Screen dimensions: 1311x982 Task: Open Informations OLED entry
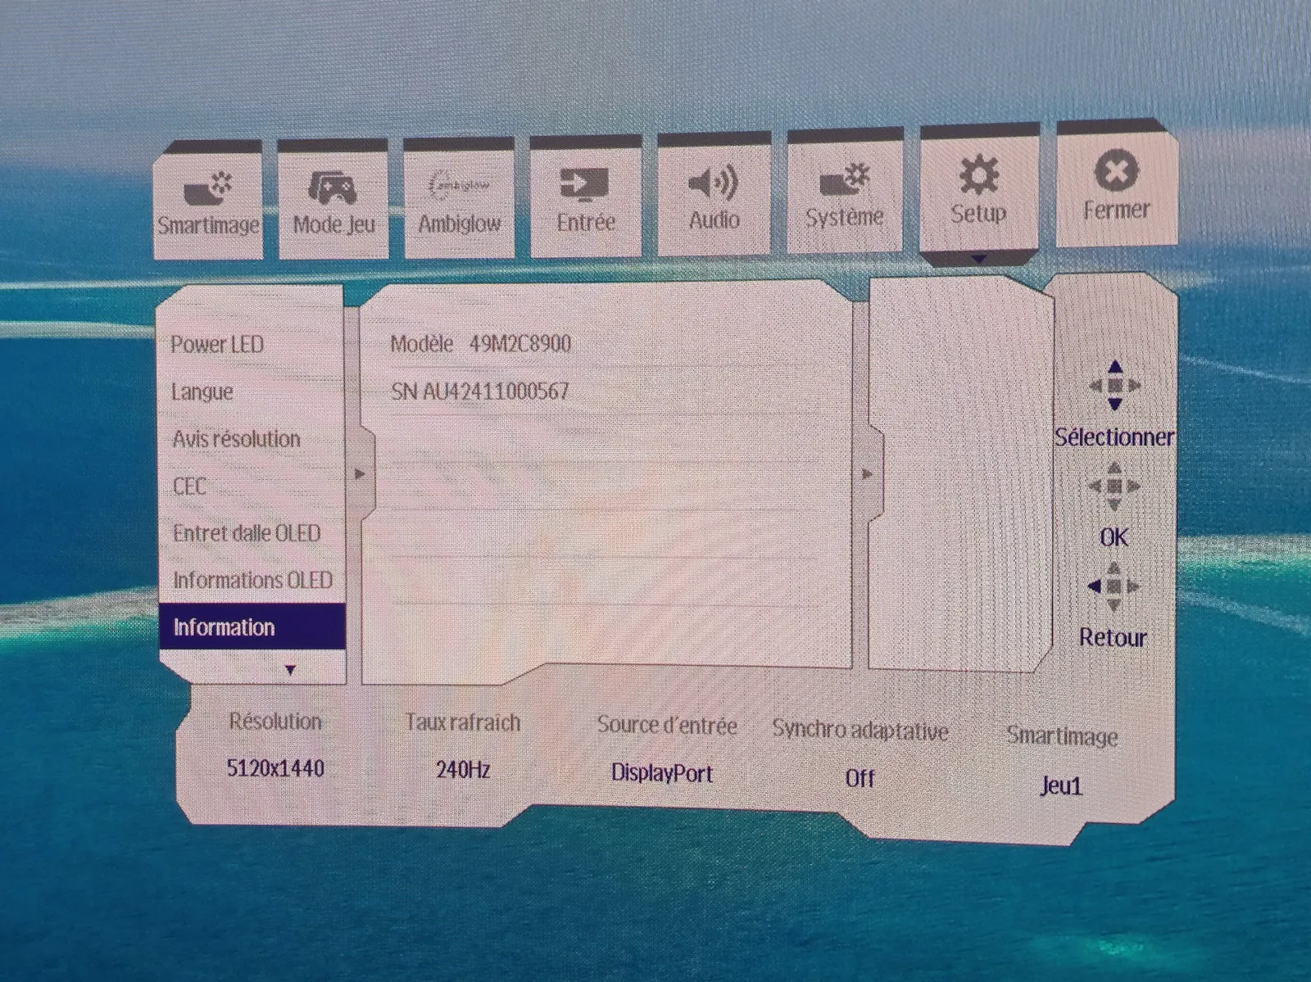pyautogui.click(x=252, y=581)
